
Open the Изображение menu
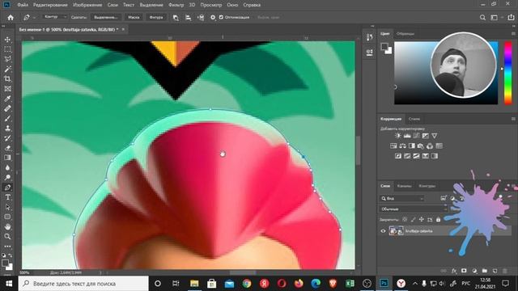point(87,5)
